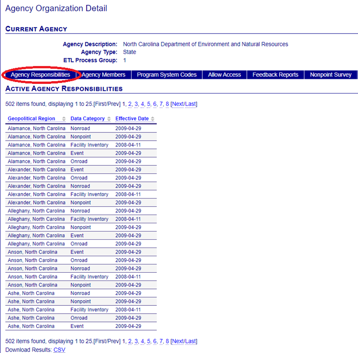This screenshot has width=358, height=353.
Task: Click Nonroad category in Alleghany row
Action: tap(80, 211)
